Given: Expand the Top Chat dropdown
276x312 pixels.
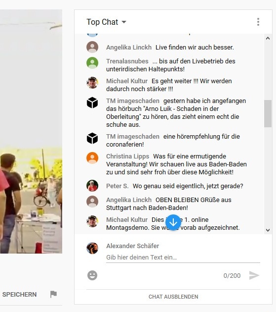Looking at the screenshot, I should pyautogui.click(x=106, y=22).
